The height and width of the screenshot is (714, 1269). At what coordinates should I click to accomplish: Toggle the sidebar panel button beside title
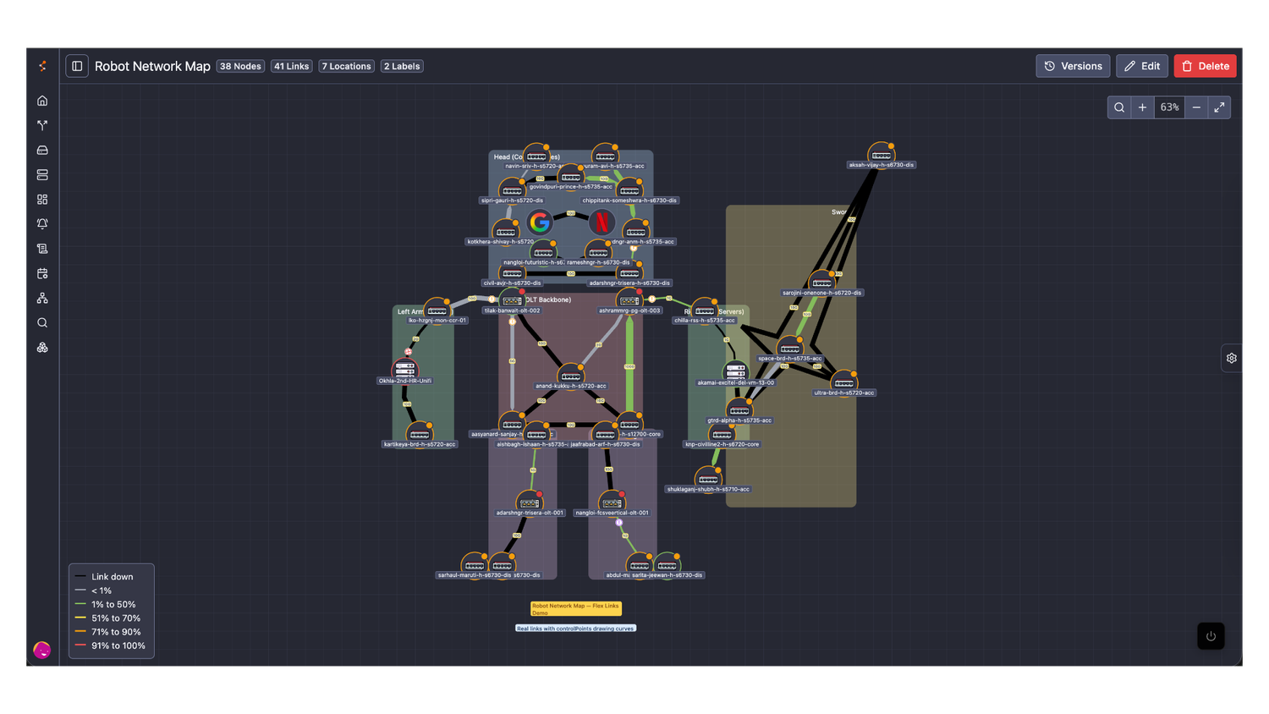pos(77,66)
